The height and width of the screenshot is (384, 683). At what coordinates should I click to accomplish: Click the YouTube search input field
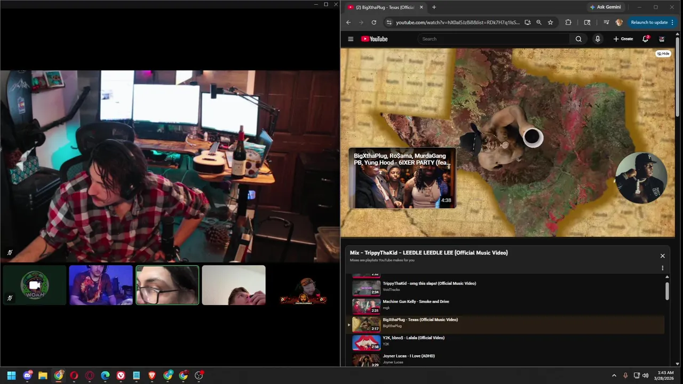coord(494,39)
